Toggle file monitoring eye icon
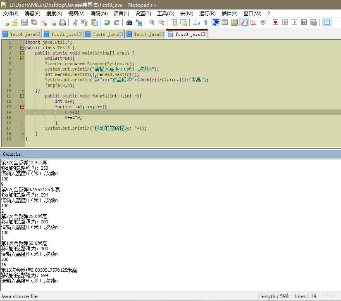The width and height of the screenshot is (341, 301). pos(263,22)
